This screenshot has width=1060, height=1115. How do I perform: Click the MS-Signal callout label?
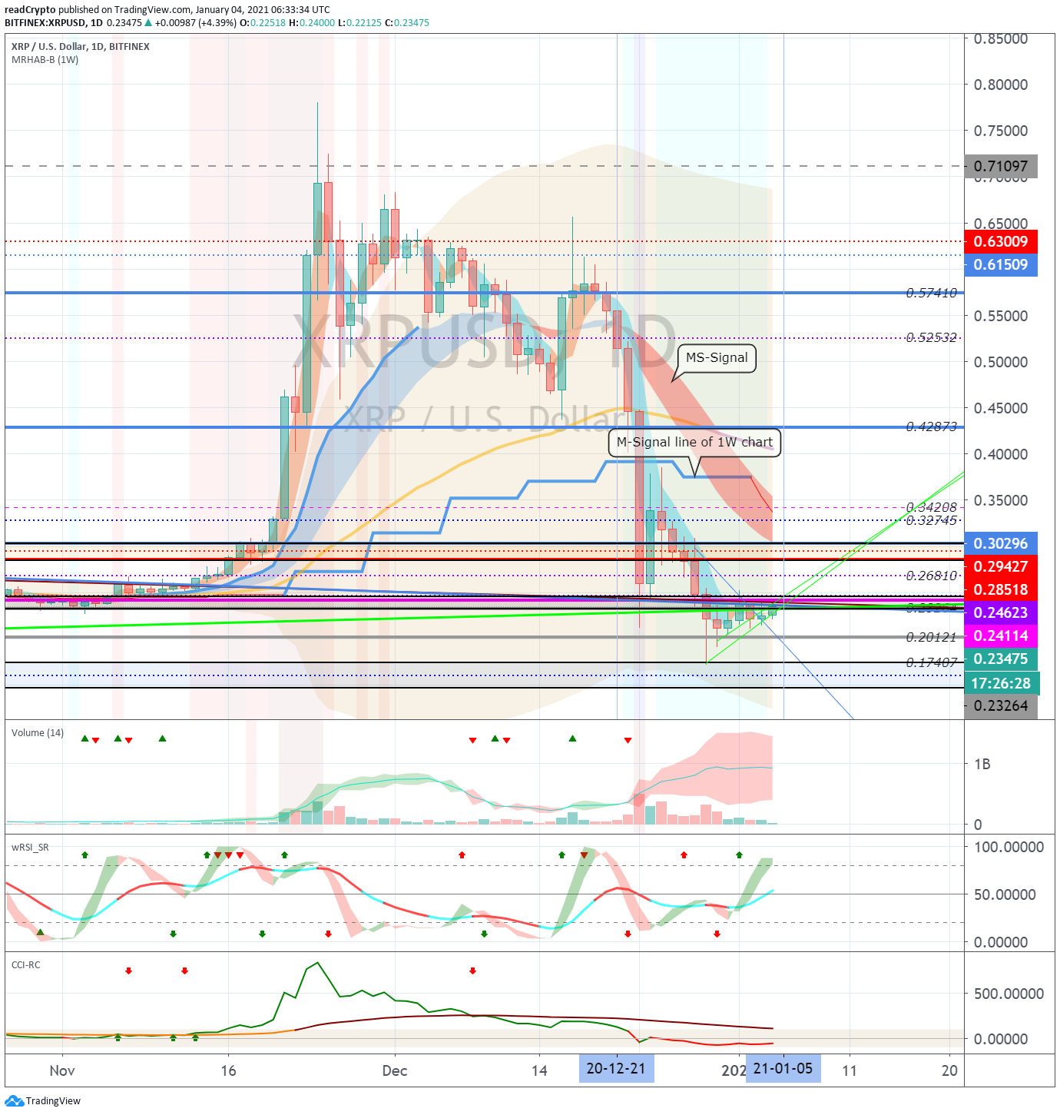pyautogui.click(x=717, y=357)
